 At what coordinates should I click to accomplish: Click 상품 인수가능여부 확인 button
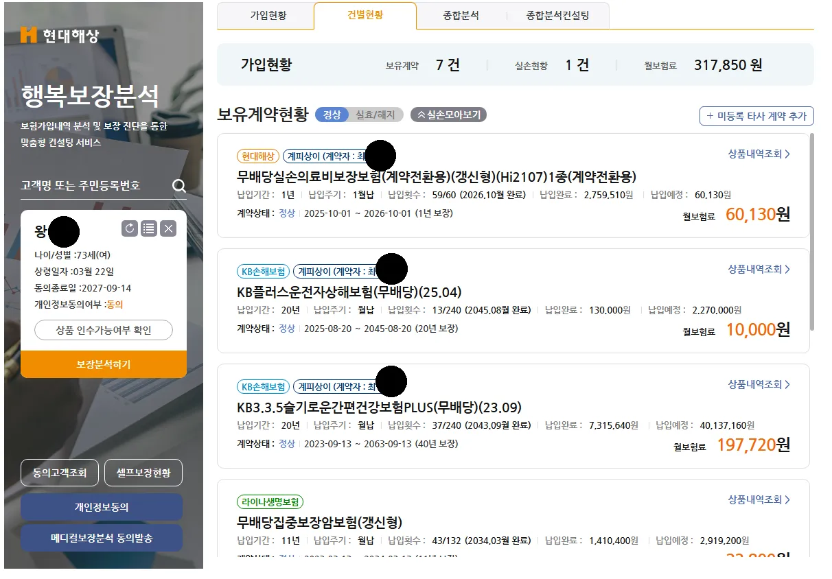pyautogui.click(x=104, y=330)
